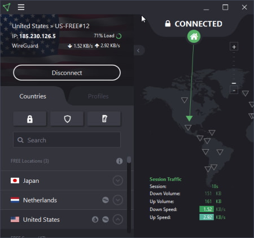
Task: Collapse the sidebar with left arrow
Action: (x=138, y=51)
